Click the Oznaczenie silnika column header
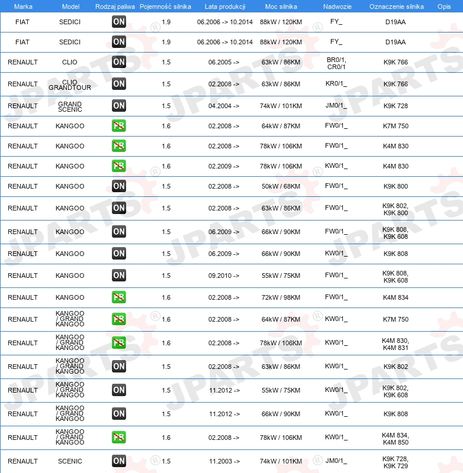This screenshot has height=473, width=463. pyautogui.click(x=397, y=7)
